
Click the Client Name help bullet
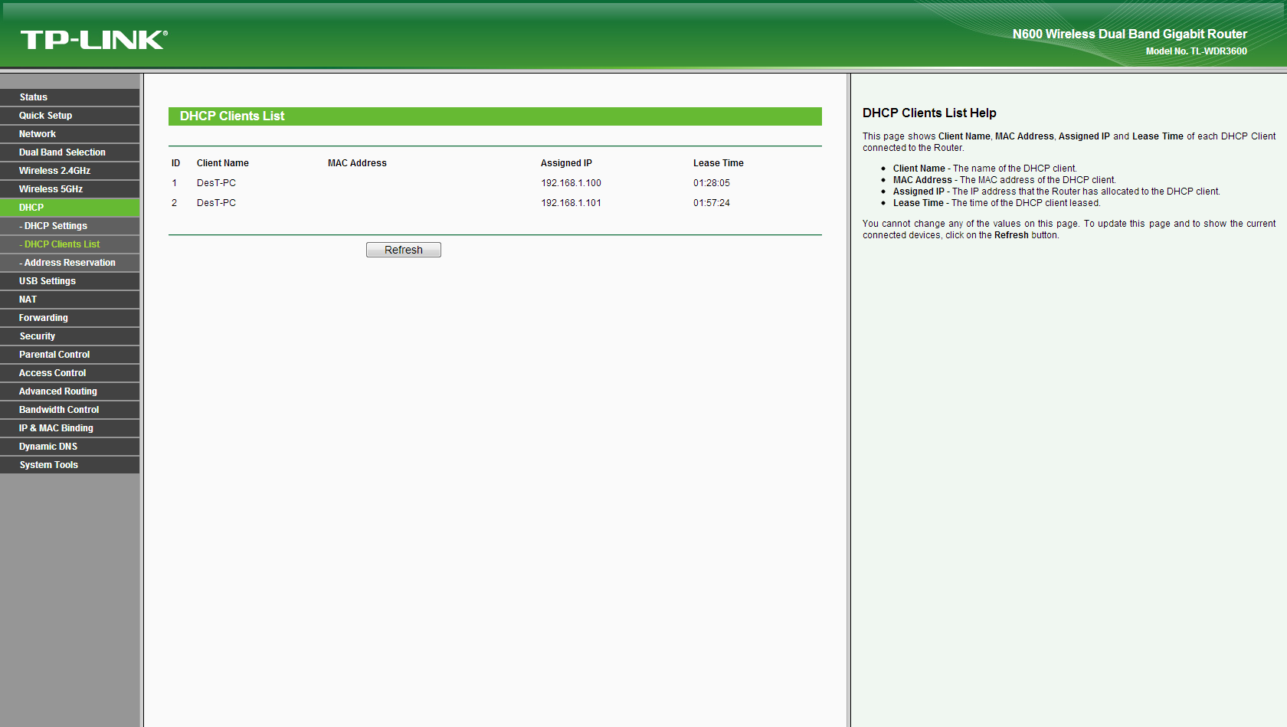(x=984, y=169)
